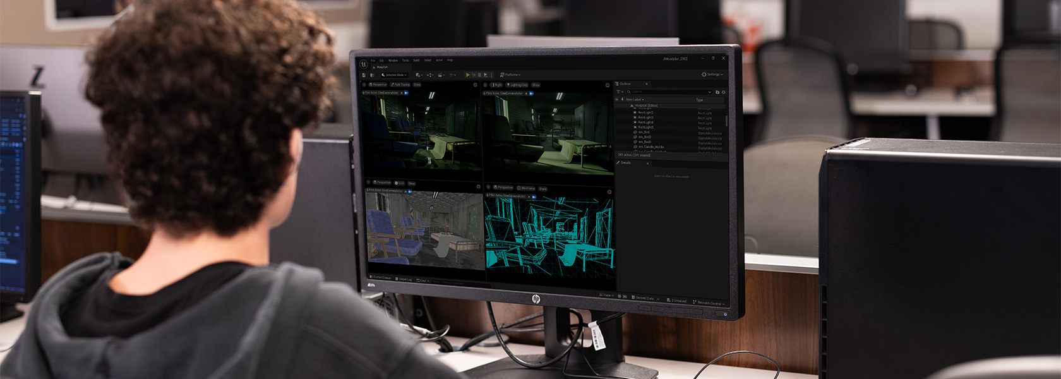This screenshot has height=379, width=1061.
Task: Click the Path Tracing viewport maximize icon
Action: 476,85
